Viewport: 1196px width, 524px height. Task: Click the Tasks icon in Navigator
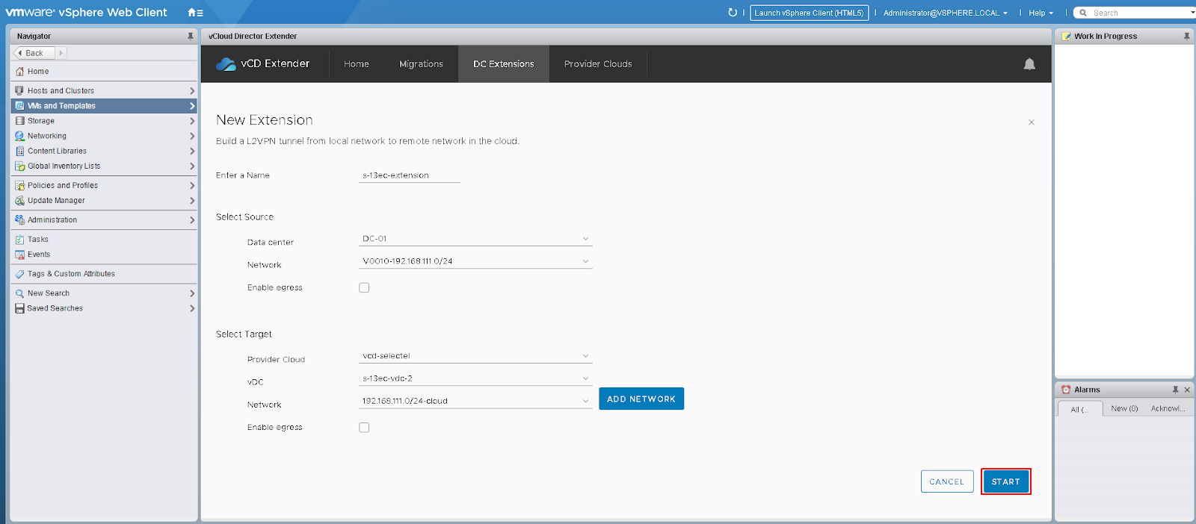pyautogui.click(x=19, y=240)
